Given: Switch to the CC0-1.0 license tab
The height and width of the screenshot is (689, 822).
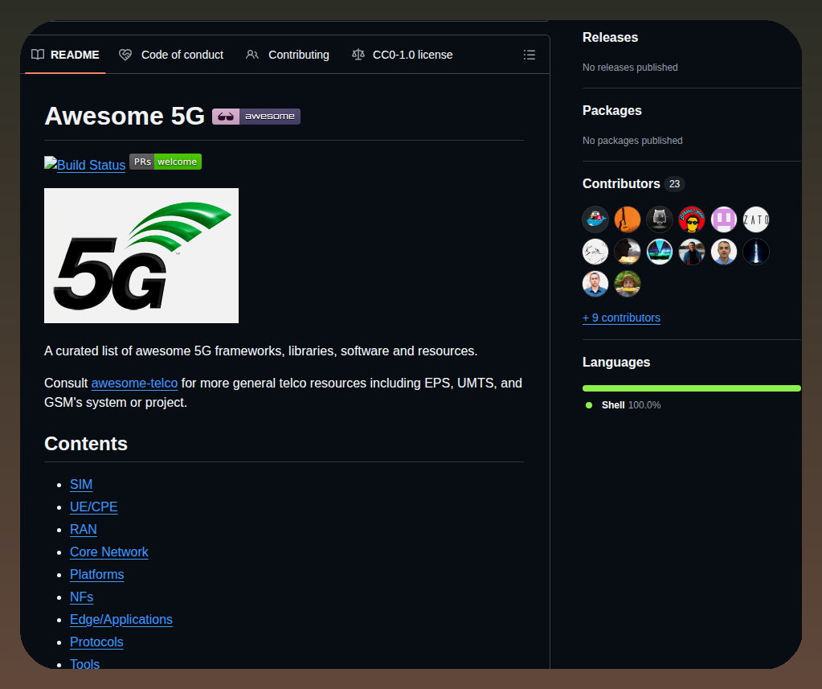Looking at the screenshot, I should [402, 55].
